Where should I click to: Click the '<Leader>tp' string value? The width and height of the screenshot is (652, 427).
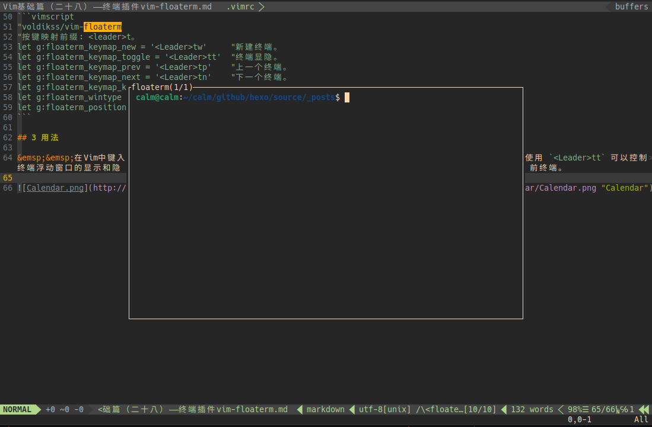(x=183, y=68)
